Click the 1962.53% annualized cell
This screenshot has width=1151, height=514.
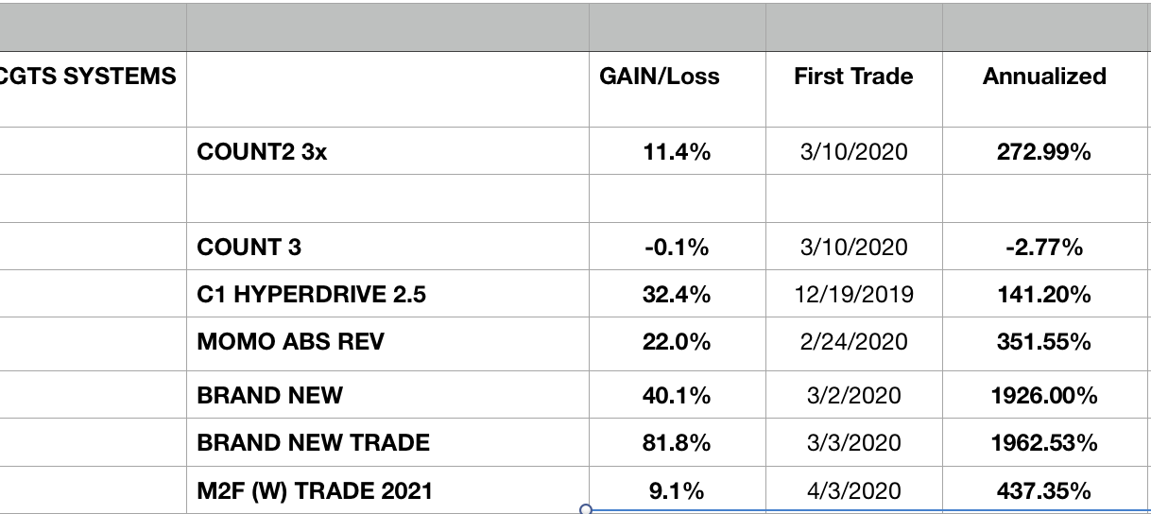[x=1044, y=442]
